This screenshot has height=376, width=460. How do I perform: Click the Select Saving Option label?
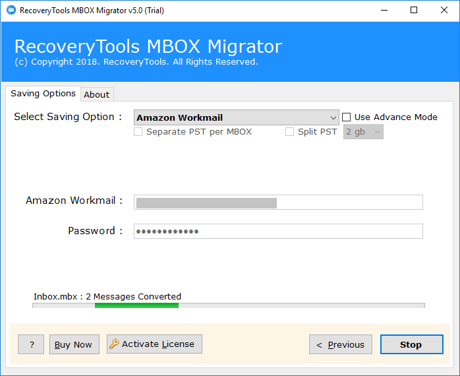coord(68,117)
